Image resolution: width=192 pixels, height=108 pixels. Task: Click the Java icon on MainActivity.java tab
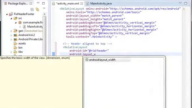click(88, 4)
